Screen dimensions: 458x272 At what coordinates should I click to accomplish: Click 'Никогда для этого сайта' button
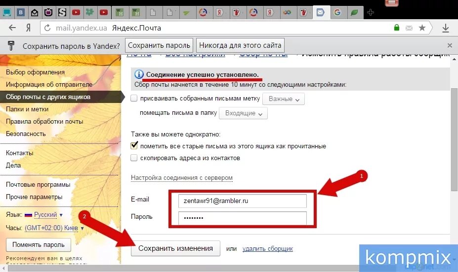click(x=240, y=45)
